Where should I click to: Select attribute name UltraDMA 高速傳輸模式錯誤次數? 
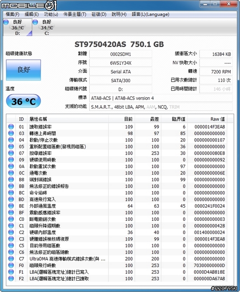67,259
